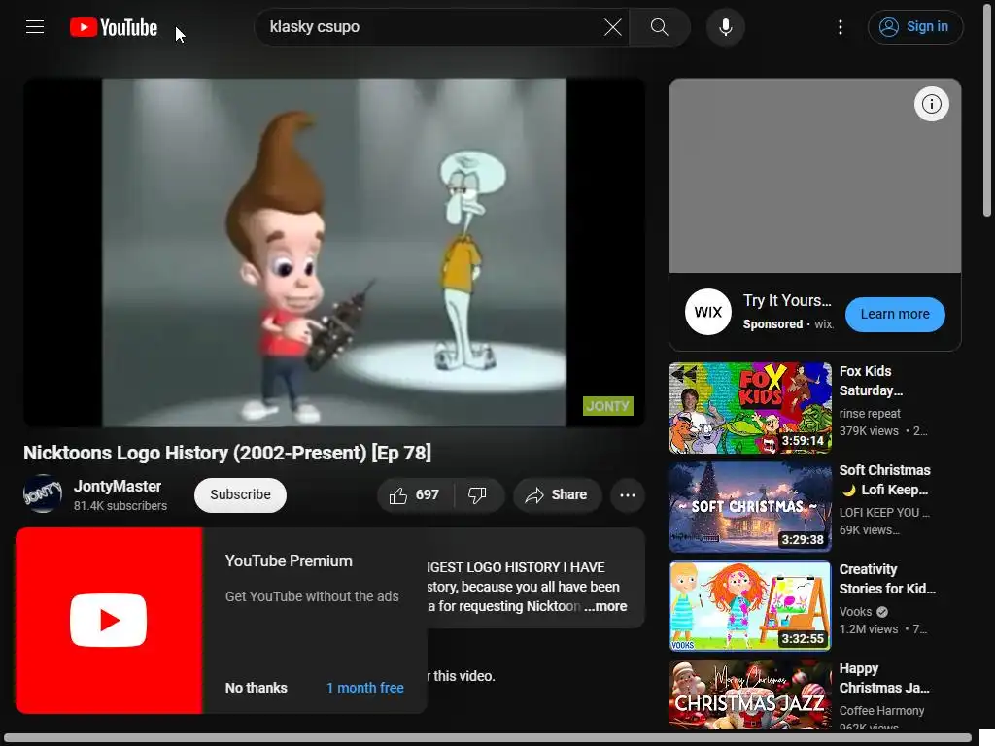
Task: Open the rinse repeat channel name
Action: [x=870, y=414]
